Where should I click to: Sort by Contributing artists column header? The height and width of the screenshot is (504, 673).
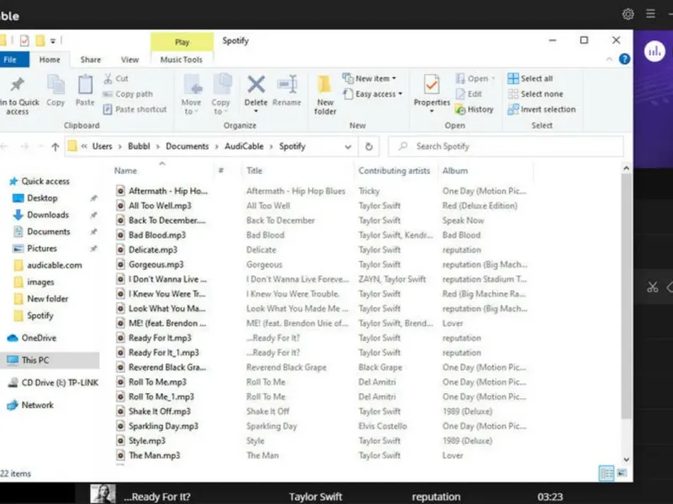[x=394, y=171]
